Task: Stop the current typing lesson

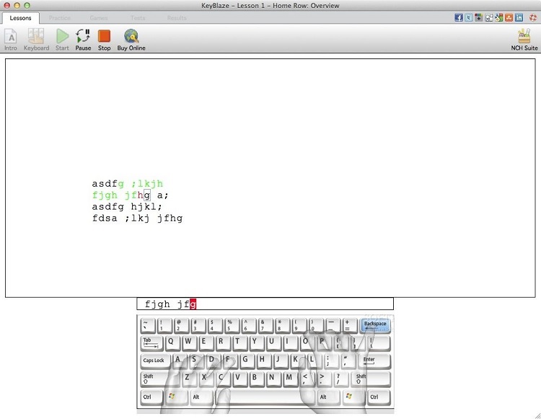Action: [x=104, y=36]
